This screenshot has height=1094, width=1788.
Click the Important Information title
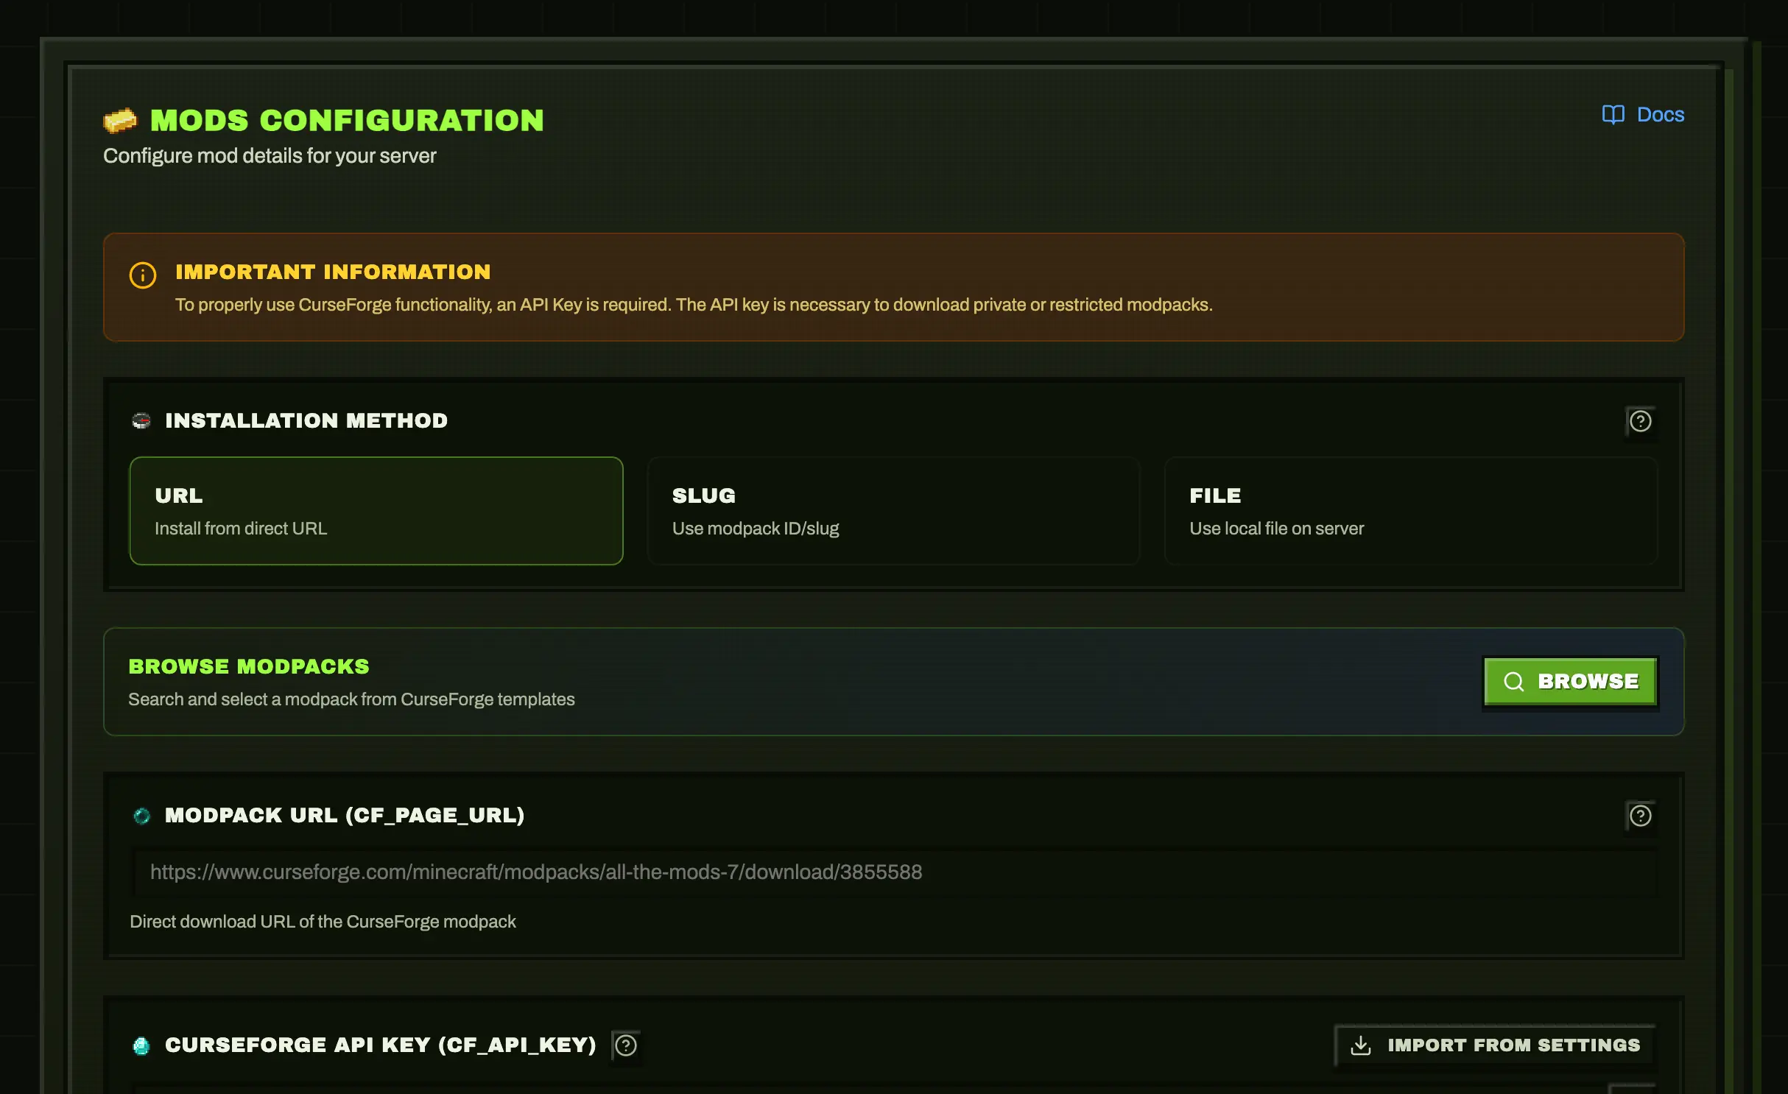coord(333,272)
